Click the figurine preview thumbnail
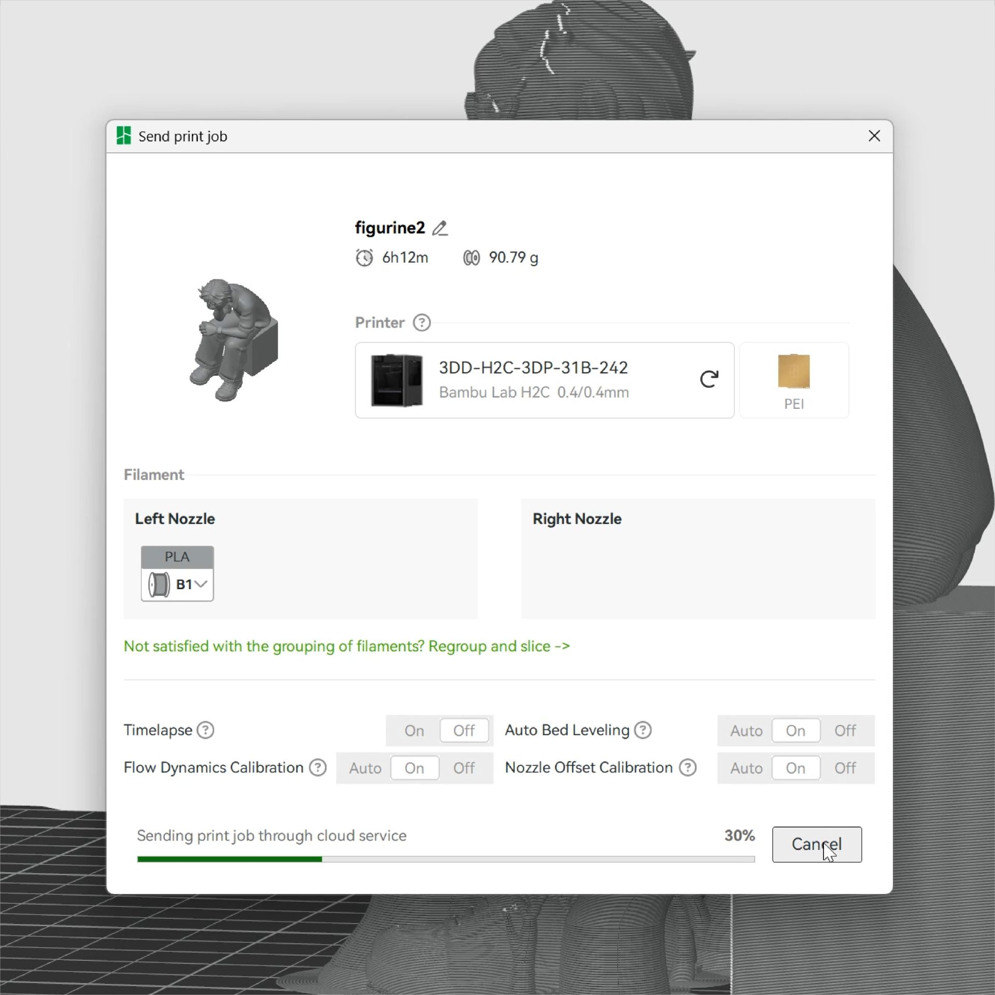The width and height of the screenshot is (995, 995). pyautogui.click(x=234, y=340)
